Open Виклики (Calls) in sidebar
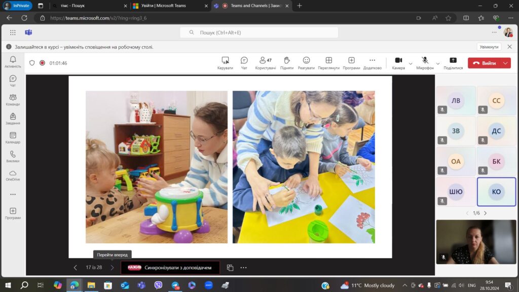Viewport: 519px width, 292px height. [x=13, y=156]
